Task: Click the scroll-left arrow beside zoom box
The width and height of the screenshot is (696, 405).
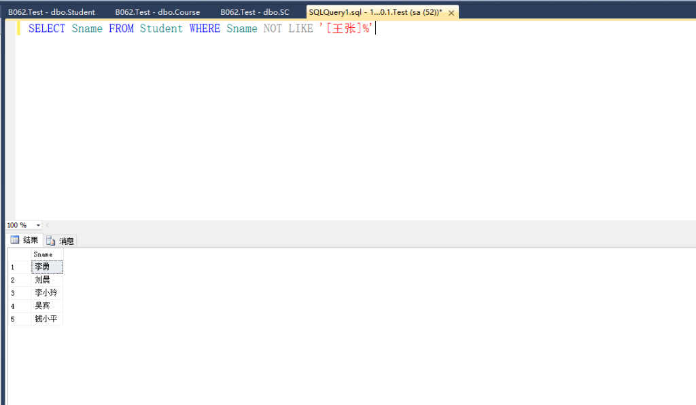Action: (x=48, y=225)
